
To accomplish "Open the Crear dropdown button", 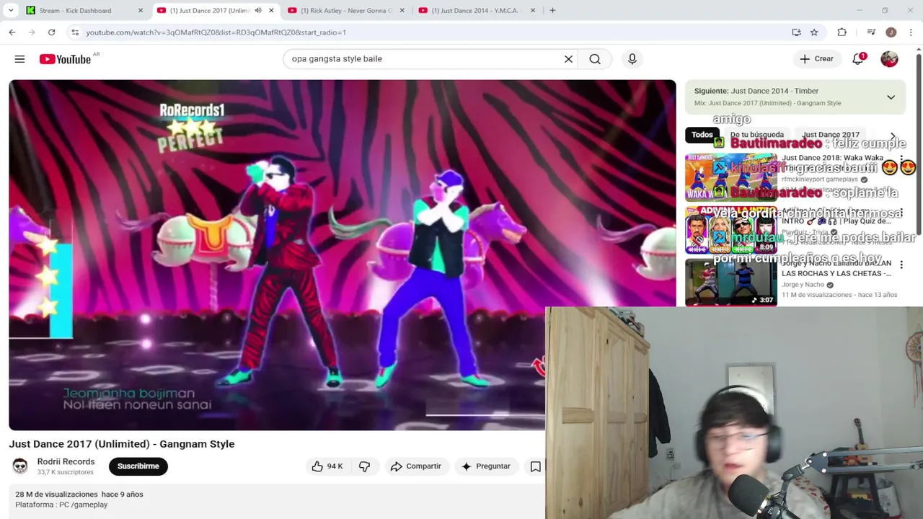I will click(x=816, y=59).
